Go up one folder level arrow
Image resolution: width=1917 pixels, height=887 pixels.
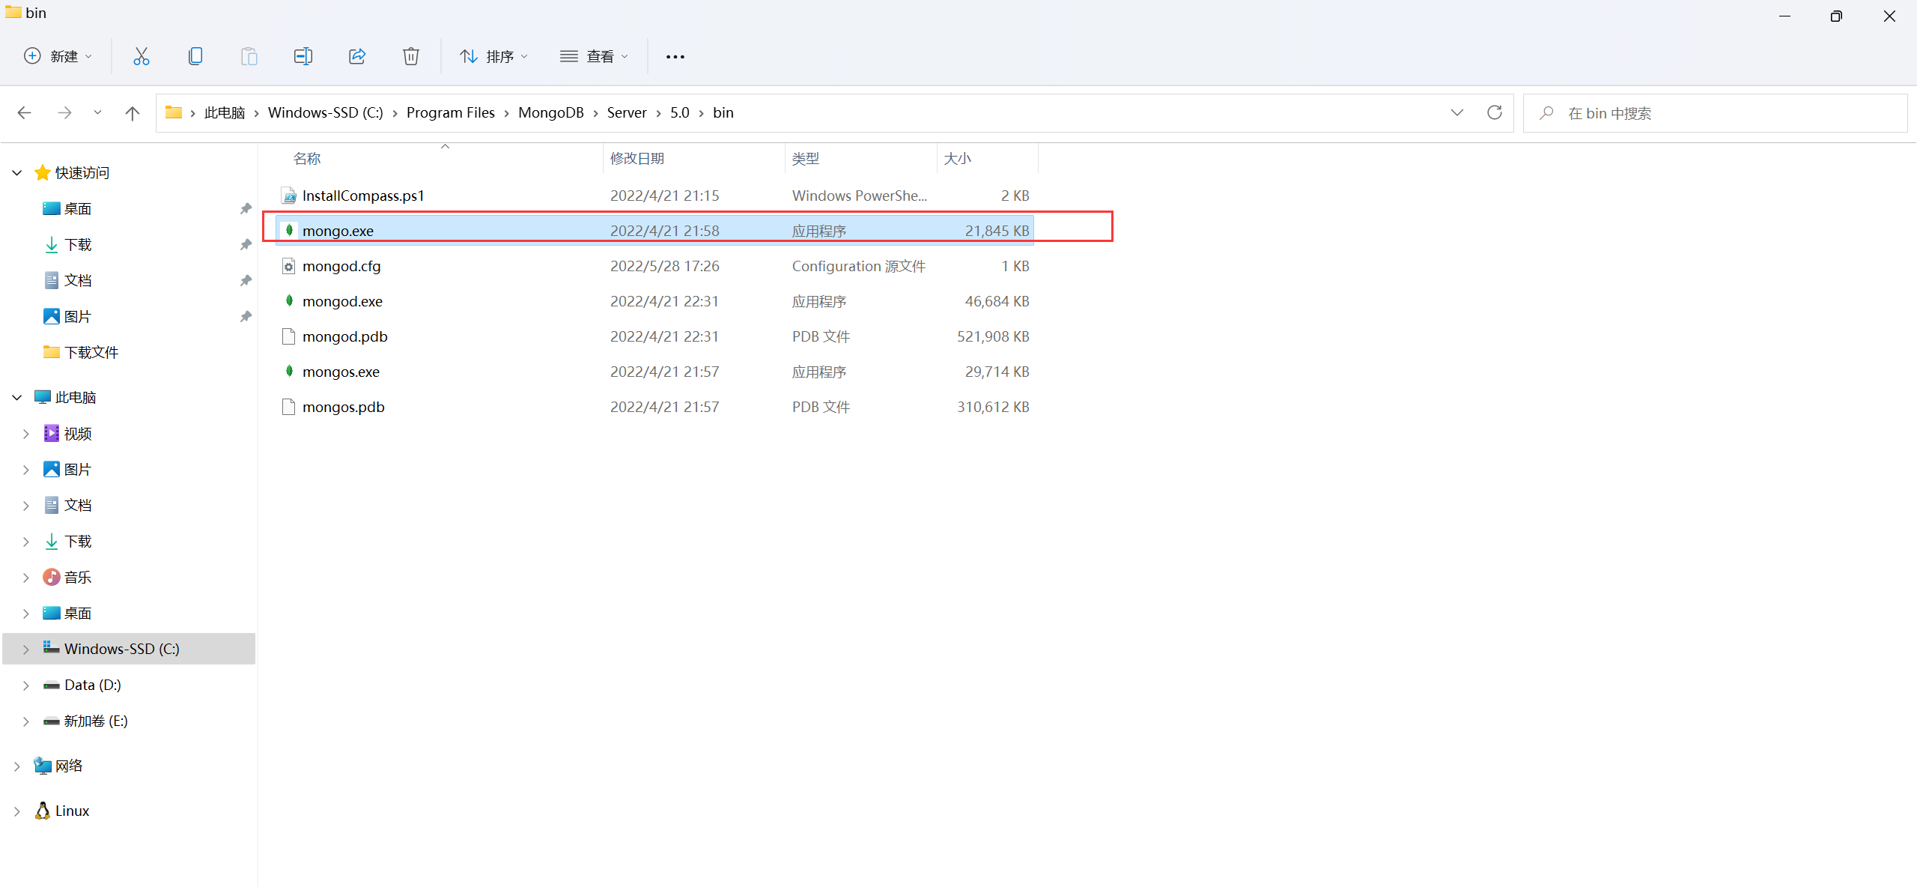[x=133, y=113]
